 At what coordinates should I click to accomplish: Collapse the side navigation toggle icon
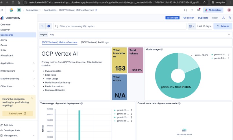[x=2, y=10]
